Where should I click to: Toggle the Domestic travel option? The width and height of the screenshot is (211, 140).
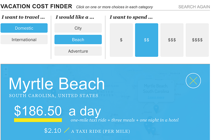(x=24, y=28)
